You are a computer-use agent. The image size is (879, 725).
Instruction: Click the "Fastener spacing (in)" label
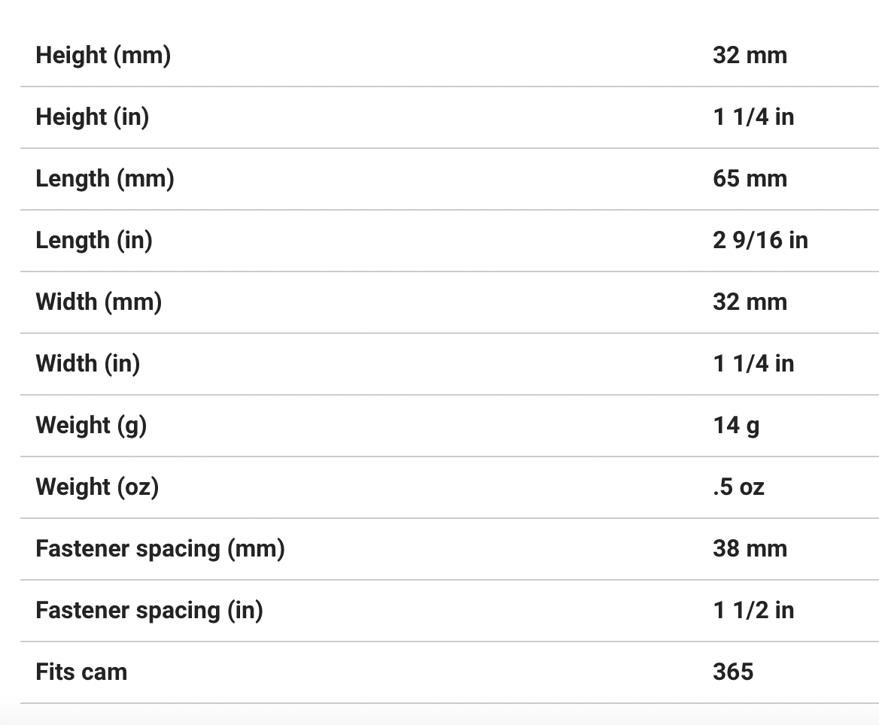click(x=149, y=611)
